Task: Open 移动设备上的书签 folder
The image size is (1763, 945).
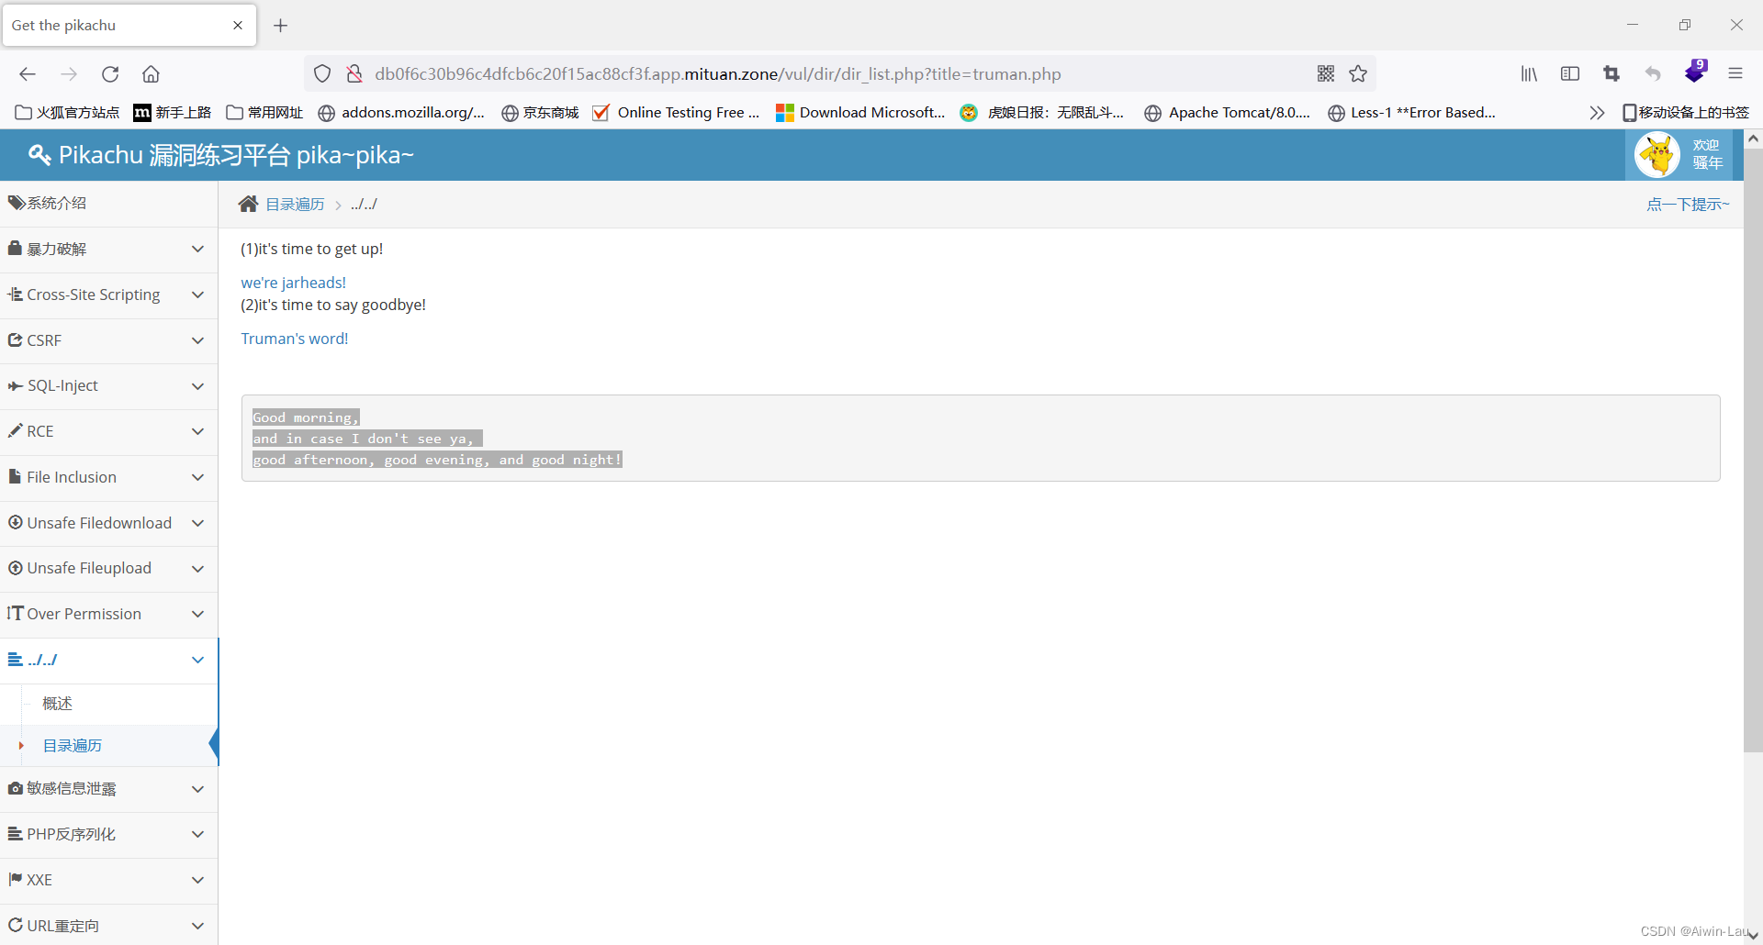Action: pos(1686,113)
